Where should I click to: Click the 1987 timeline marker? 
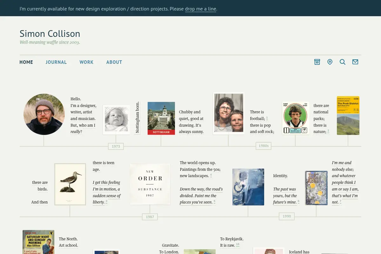coord(150,217)
